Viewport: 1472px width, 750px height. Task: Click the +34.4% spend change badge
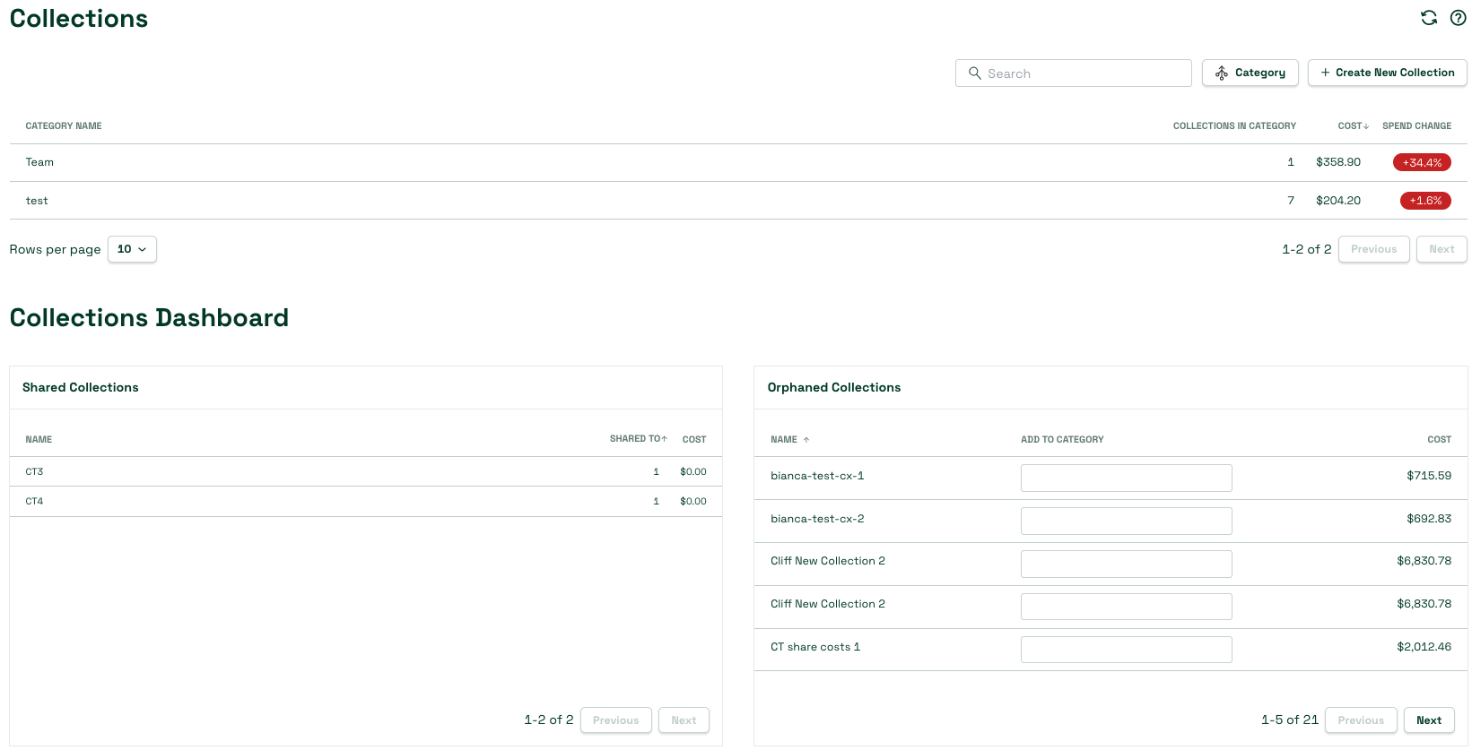[x=1422, y=163]
